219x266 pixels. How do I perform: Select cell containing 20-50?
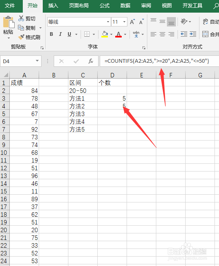pyautogui.click(x=83, y=90)
